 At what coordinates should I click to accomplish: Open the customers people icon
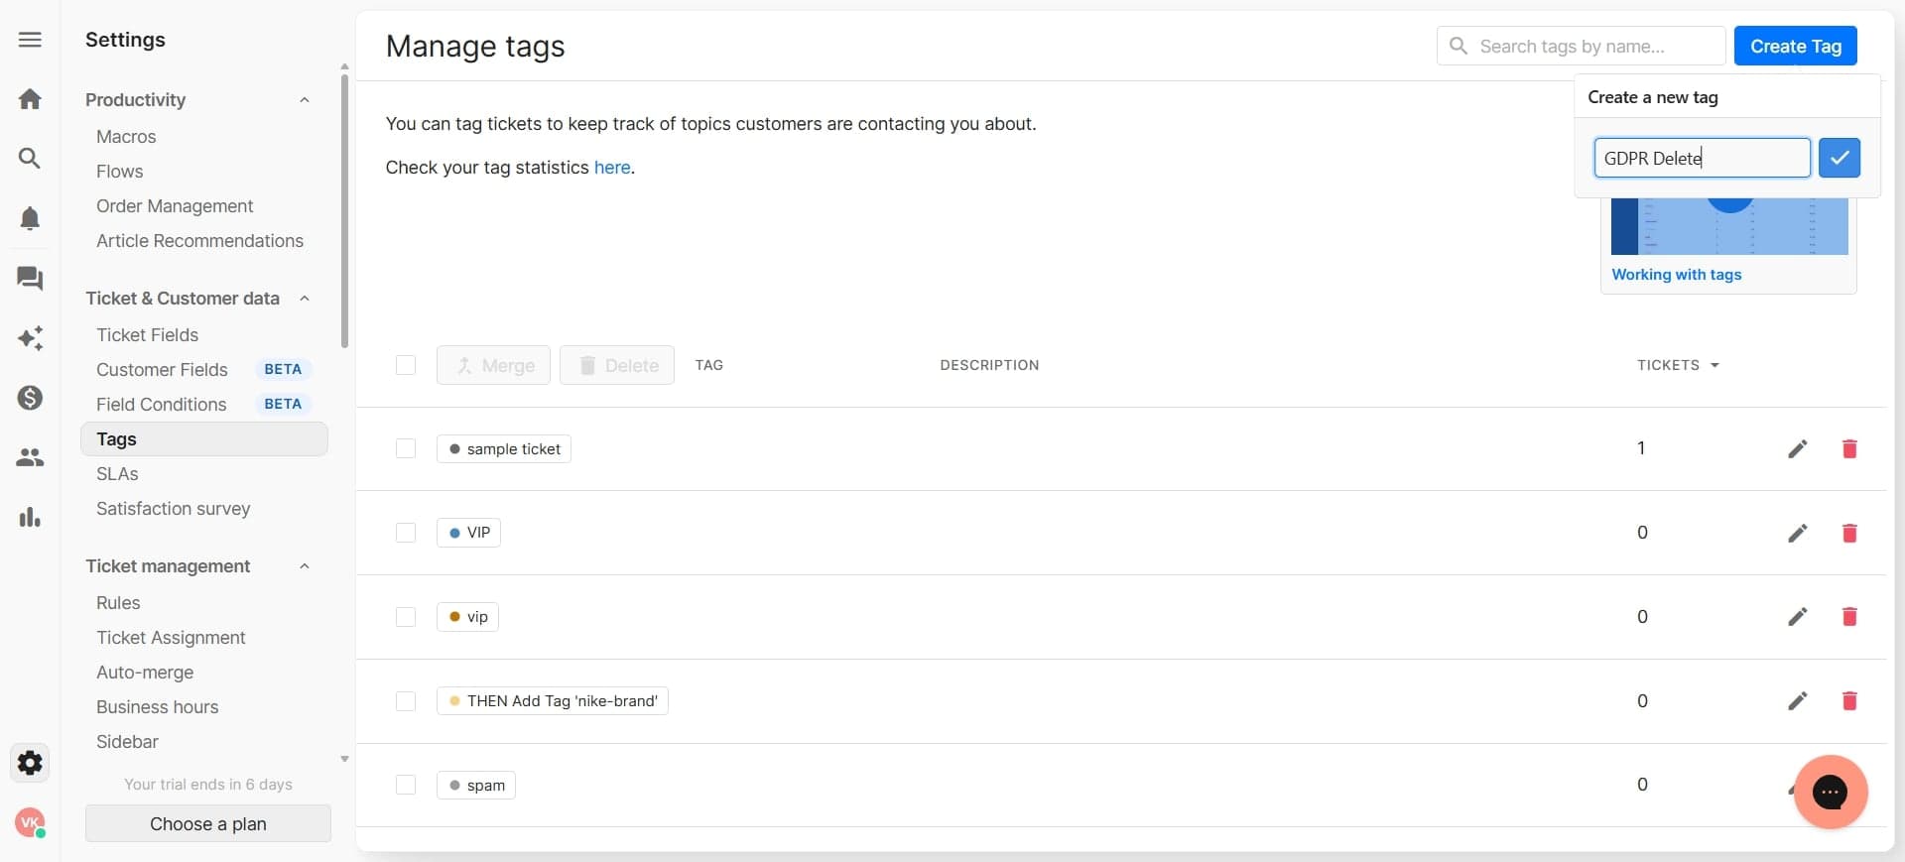pyautogui.click(x=30, y=457)
